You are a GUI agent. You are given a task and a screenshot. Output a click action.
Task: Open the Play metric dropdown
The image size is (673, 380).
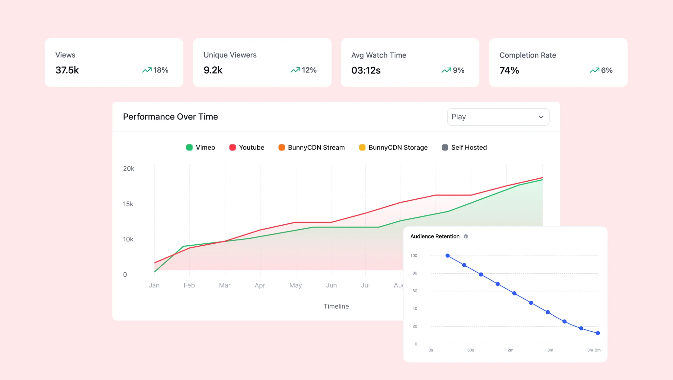498,117
